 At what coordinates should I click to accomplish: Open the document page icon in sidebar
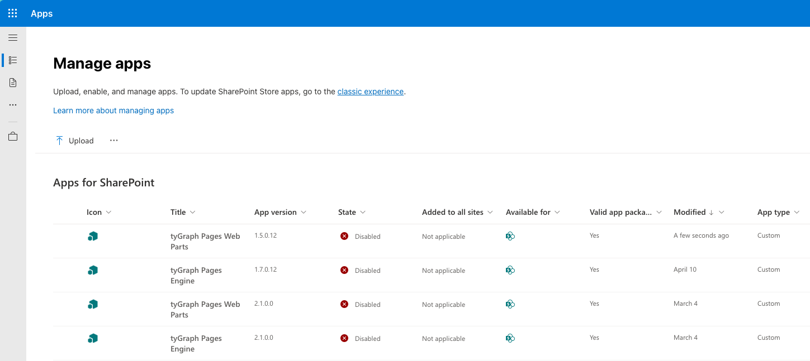(12, 82)
